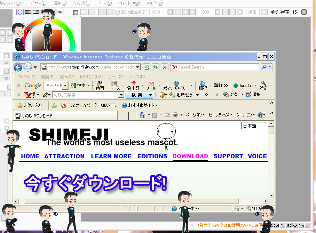The width and height of the screenshot is (316, 233).
Task: Select the color wheel mode icon
Action: (x=20, y=12)
